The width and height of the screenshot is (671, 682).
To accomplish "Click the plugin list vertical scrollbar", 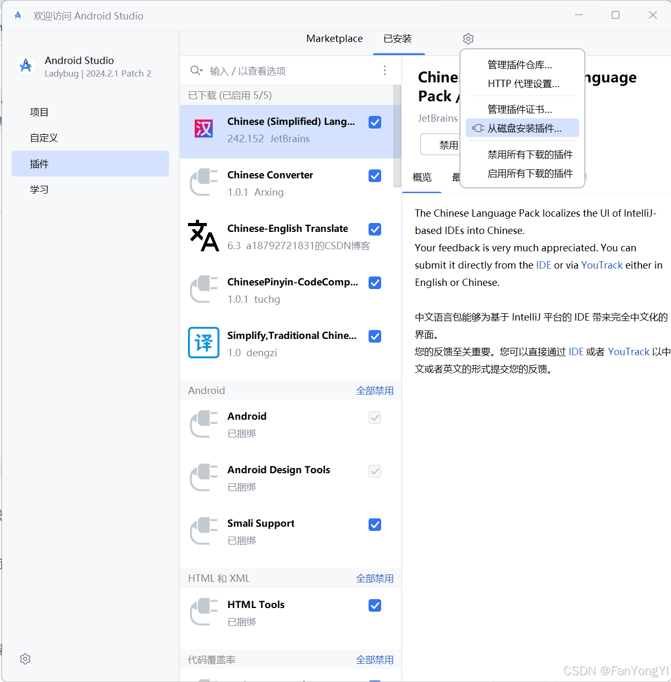I will (397, 136).
